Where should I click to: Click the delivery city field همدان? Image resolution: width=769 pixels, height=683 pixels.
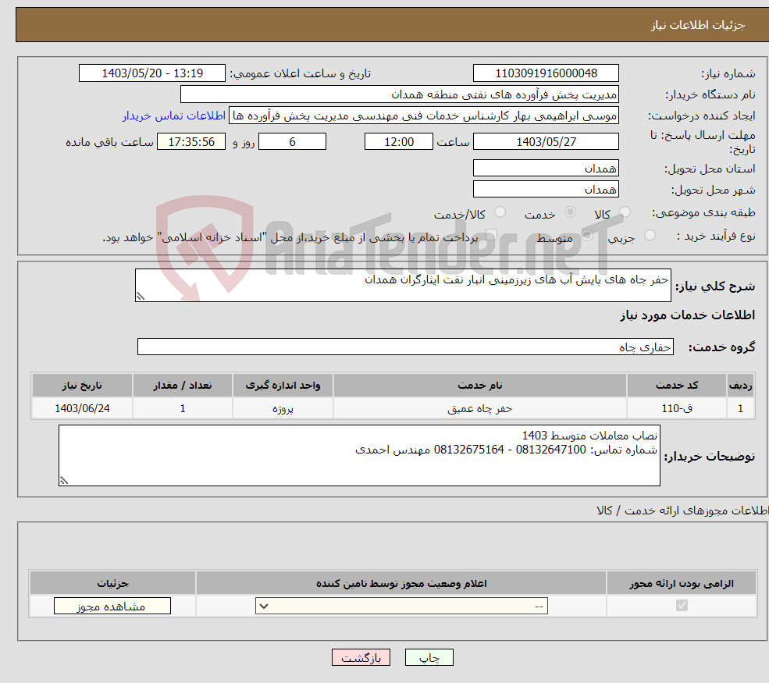[546, 189]
